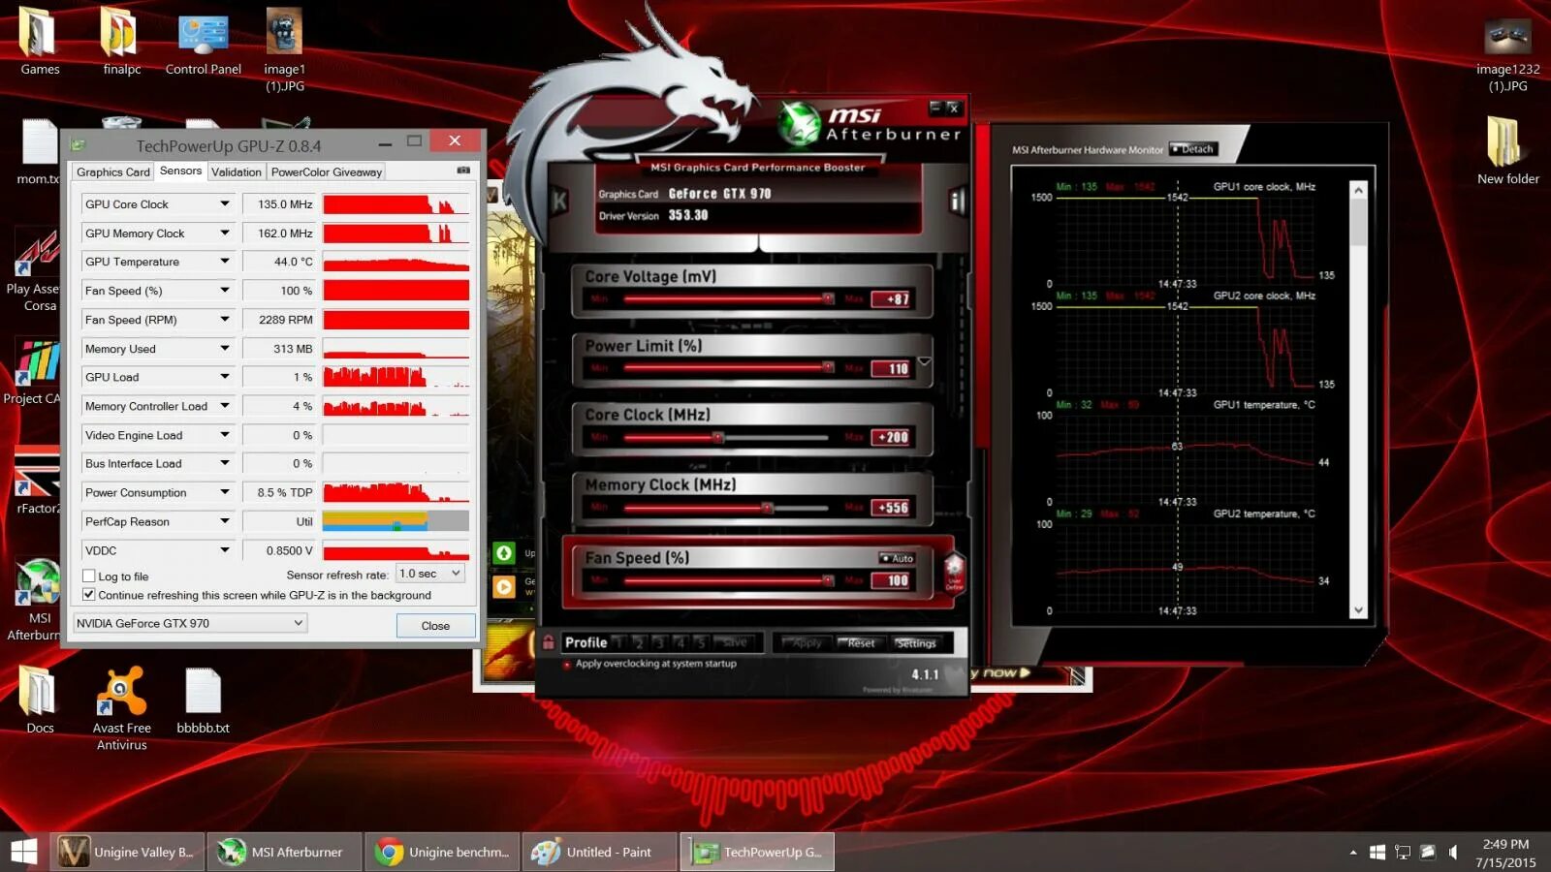
Task: Open image1232 (1).JPG desktop file
Action: point(1507,53)
